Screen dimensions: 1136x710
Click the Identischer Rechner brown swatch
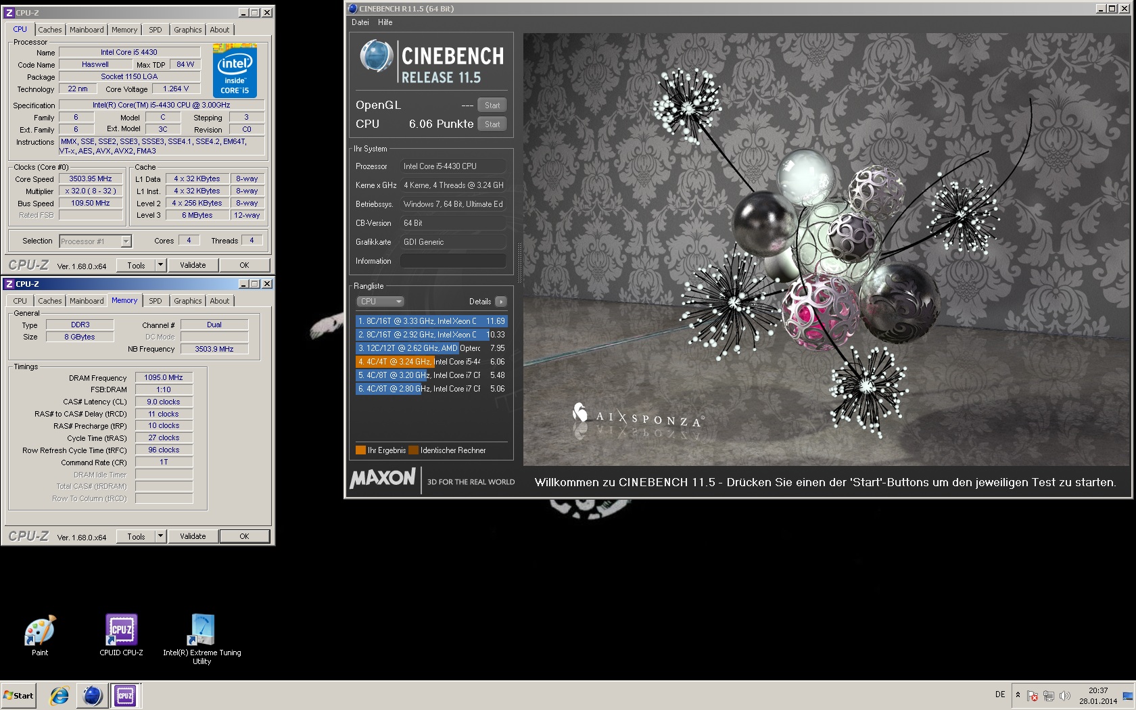point(413,450)
